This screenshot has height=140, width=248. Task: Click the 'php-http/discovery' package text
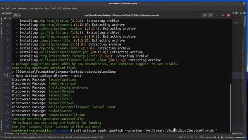(x=56, y=25)
